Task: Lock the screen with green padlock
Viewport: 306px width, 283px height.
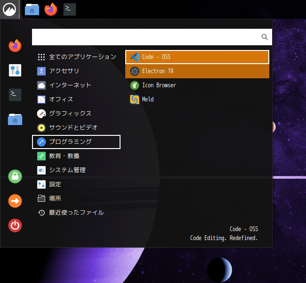Action: [x=15, y=176]
